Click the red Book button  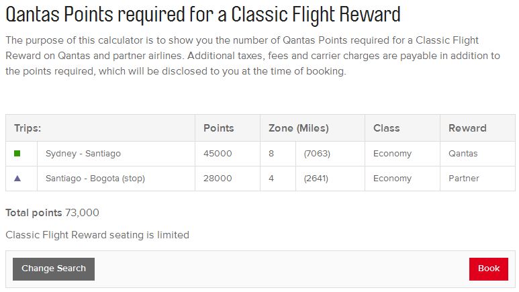(x=489, y=269)
